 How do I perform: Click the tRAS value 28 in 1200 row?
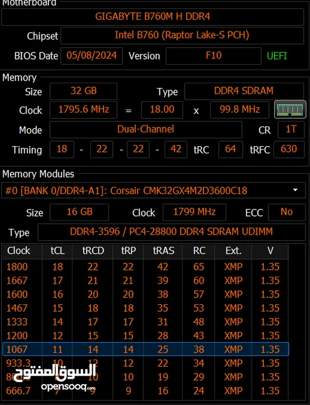click(163, 336)
